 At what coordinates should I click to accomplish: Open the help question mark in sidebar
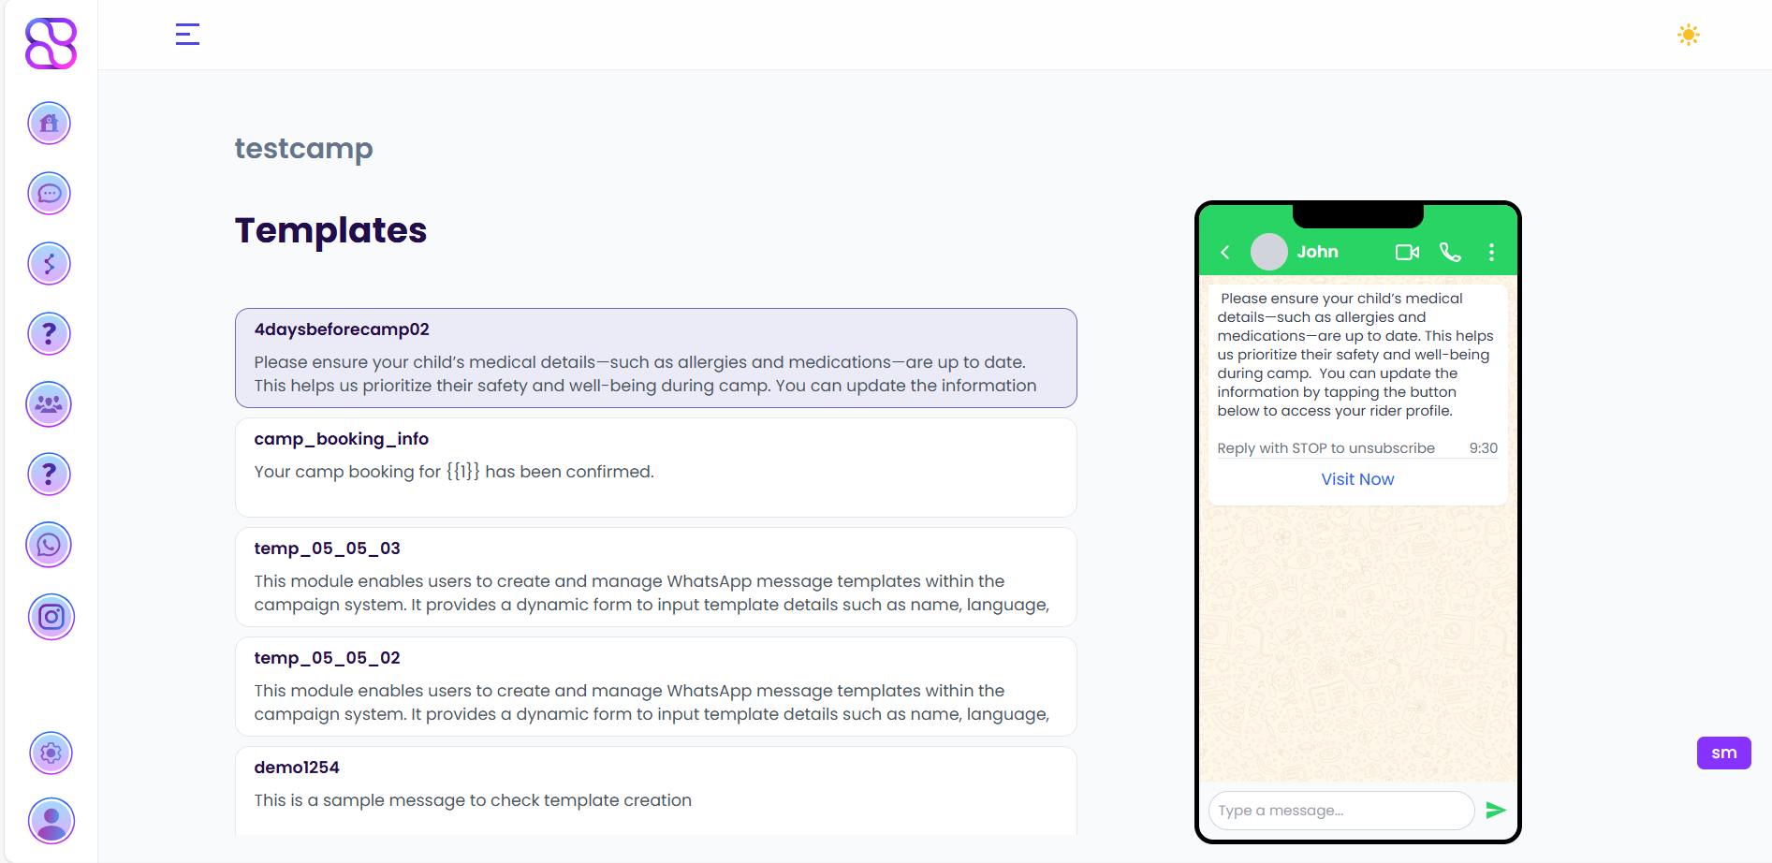coord(49,333)
